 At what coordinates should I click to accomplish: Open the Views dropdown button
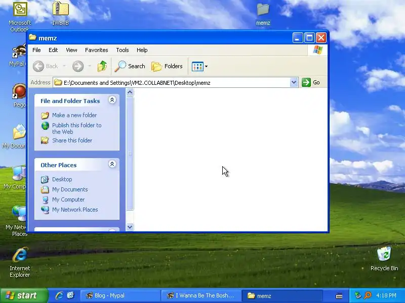click(x=199, y=66)
